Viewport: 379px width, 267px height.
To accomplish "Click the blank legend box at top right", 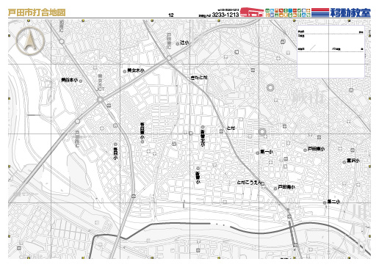I will [331, 51].
